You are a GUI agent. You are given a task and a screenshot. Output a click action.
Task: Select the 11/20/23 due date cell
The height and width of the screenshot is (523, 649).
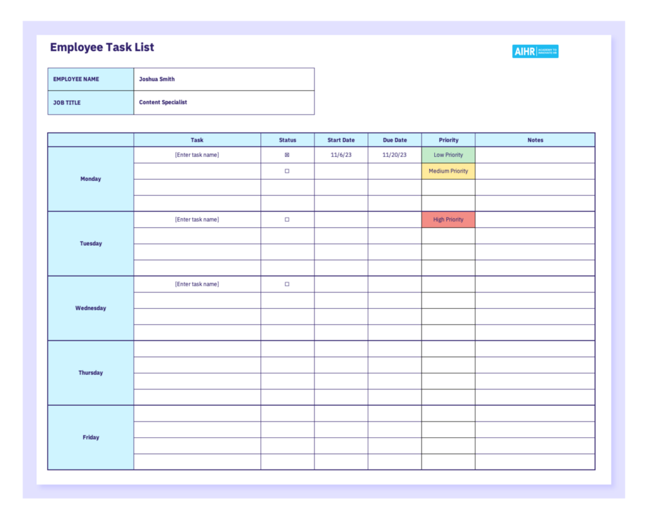tap(394, 154)
